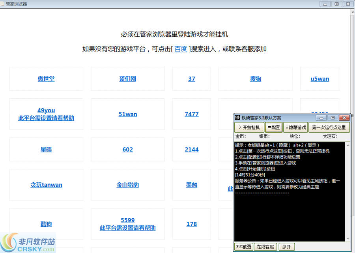Open the 51wan platform link
The width and height of the screenshot is (355, 253).
pyautogui.click(x=128, y=114)
